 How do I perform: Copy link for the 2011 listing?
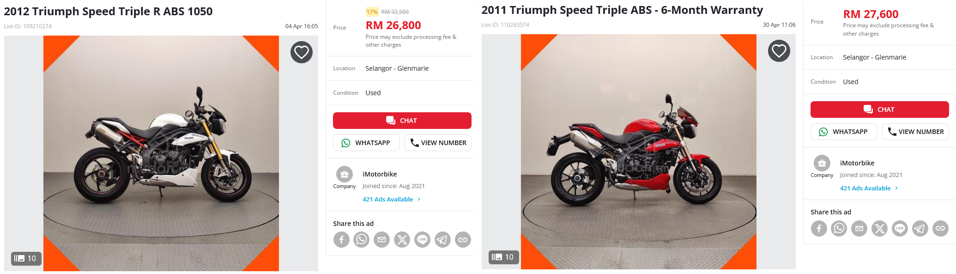pyautogui.click(x=940, y=228)
